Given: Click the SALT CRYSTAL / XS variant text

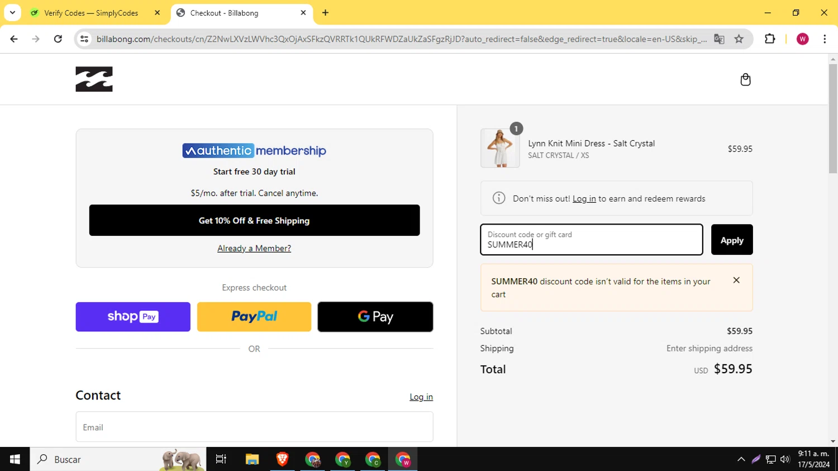Looking at the screenshot, I should [559, 155].
